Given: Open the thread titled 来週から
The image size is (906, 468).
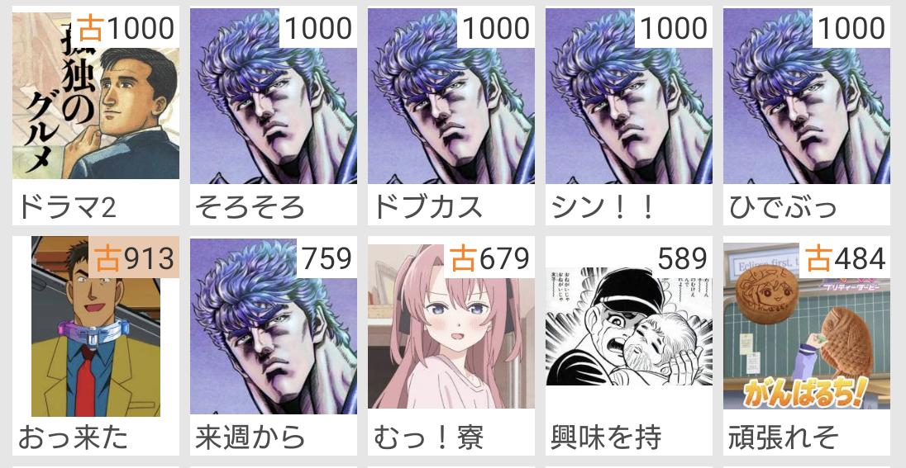Looking at the screenshot, I should tap(250, 437).
